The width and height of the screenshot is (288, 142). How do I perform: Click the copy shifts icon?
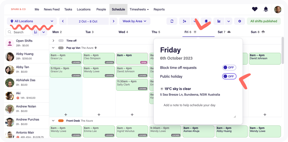click(x=206, y=21)
